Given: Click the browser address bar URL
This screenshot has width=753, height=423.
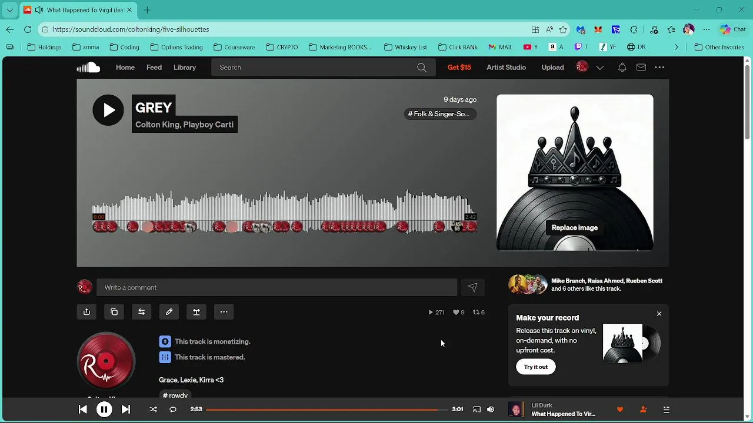Looking at the screenshot, I should (x=131, y=29).
